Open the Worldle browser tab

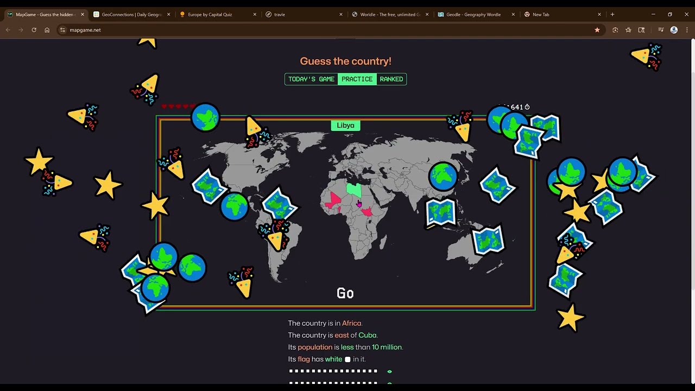point(390,15)
